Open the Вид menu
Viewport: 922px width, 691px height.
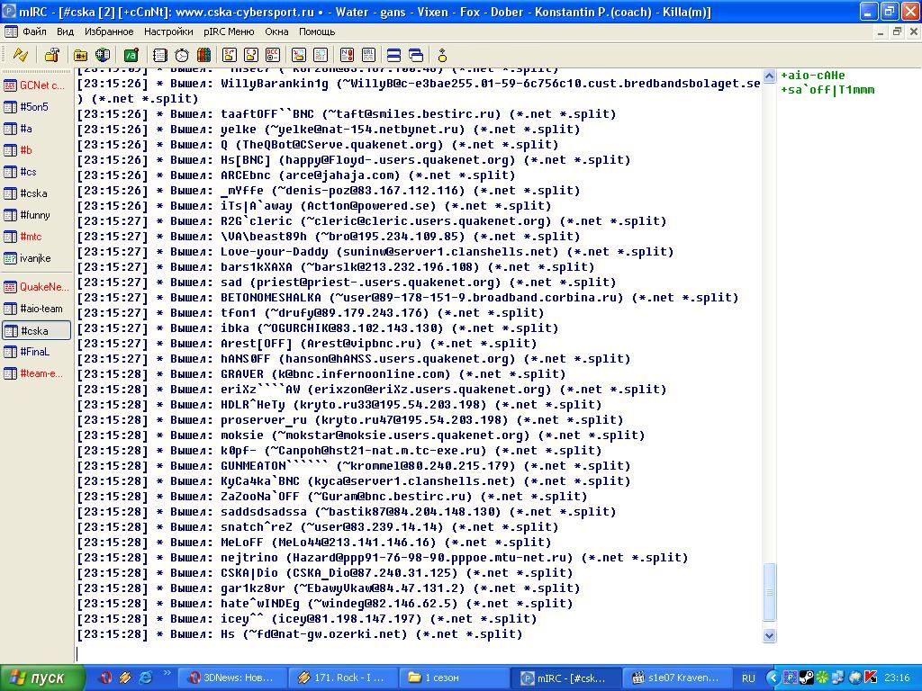65,31
